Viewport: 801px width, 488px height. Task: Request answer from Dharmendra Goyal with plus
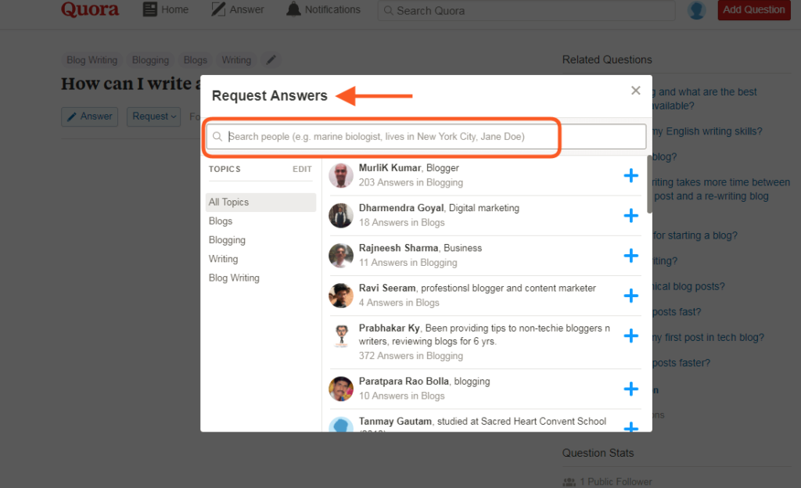(x=631, y=215)
